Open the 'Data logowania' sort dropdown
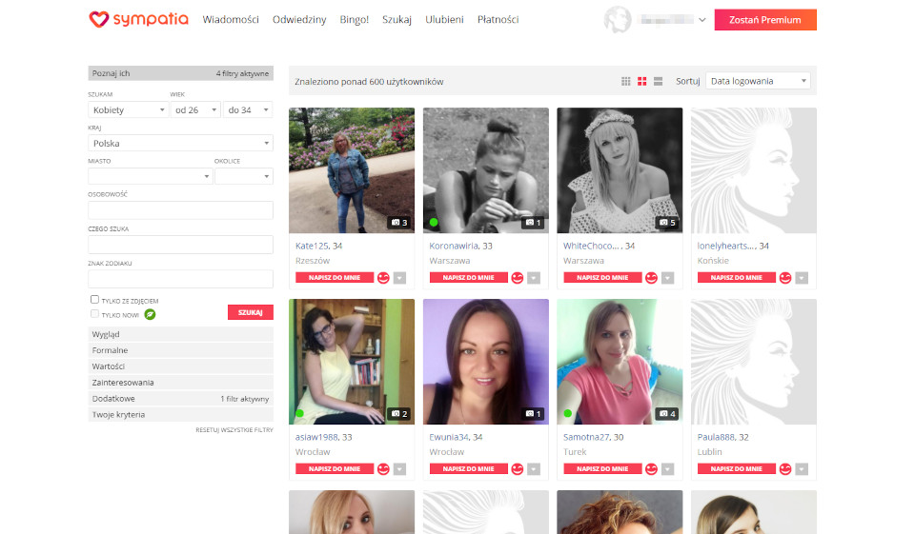 coord(758,81)
